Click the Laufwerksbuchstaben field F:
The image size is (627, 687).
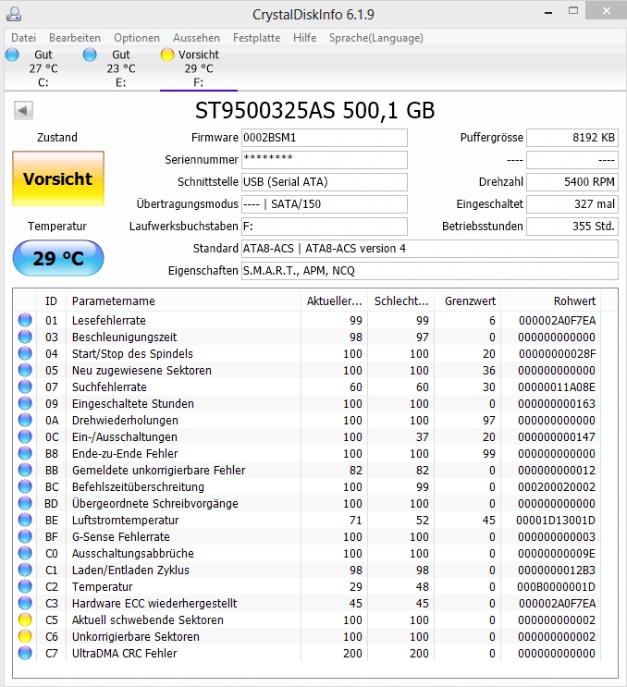(325, 227)
